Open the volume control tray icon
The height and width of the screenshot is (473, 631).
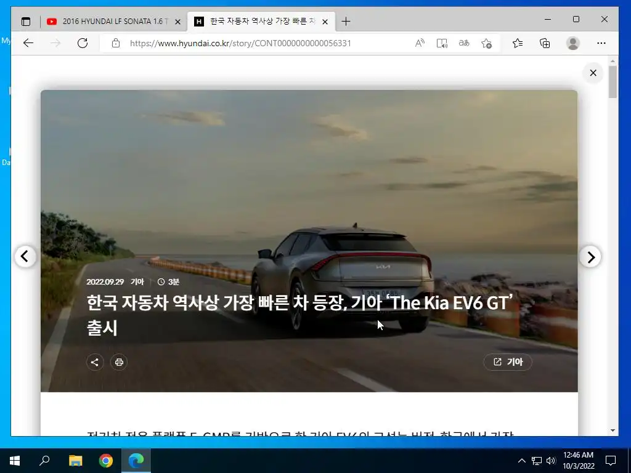pos(551,461)
